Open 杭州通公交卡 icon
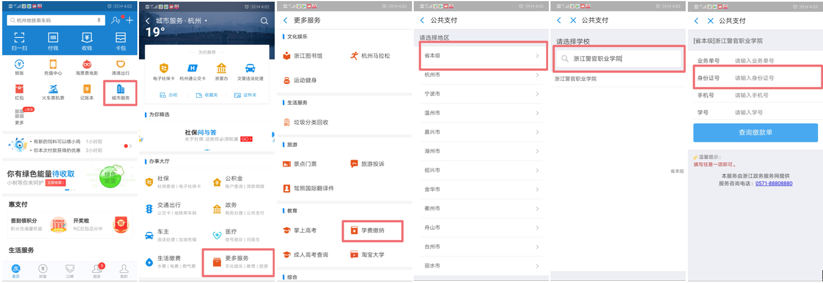Viewport: 823px width, 283px height. (x=192, y=68)
